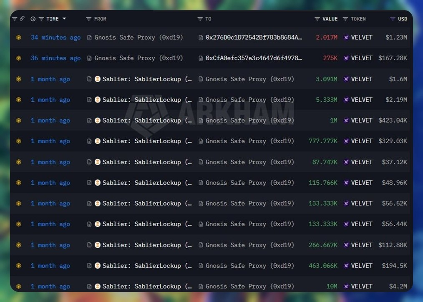Click the $48.96K USD amount
This screenshot has width=423, height=302.
pos(394,183)
